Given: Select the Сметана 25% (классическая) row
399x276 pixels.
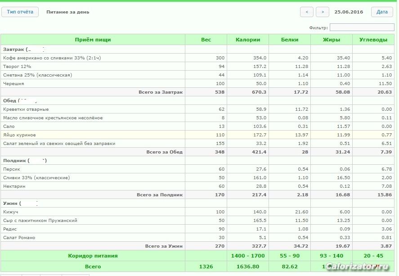Looking at the screenshot, I should click(x=197, y=75).
